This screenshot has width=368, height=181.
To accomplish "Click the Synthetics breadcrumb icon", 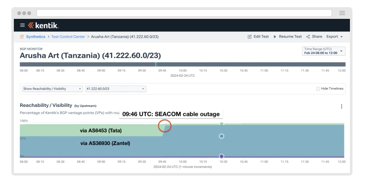I will tap(22, 36).
